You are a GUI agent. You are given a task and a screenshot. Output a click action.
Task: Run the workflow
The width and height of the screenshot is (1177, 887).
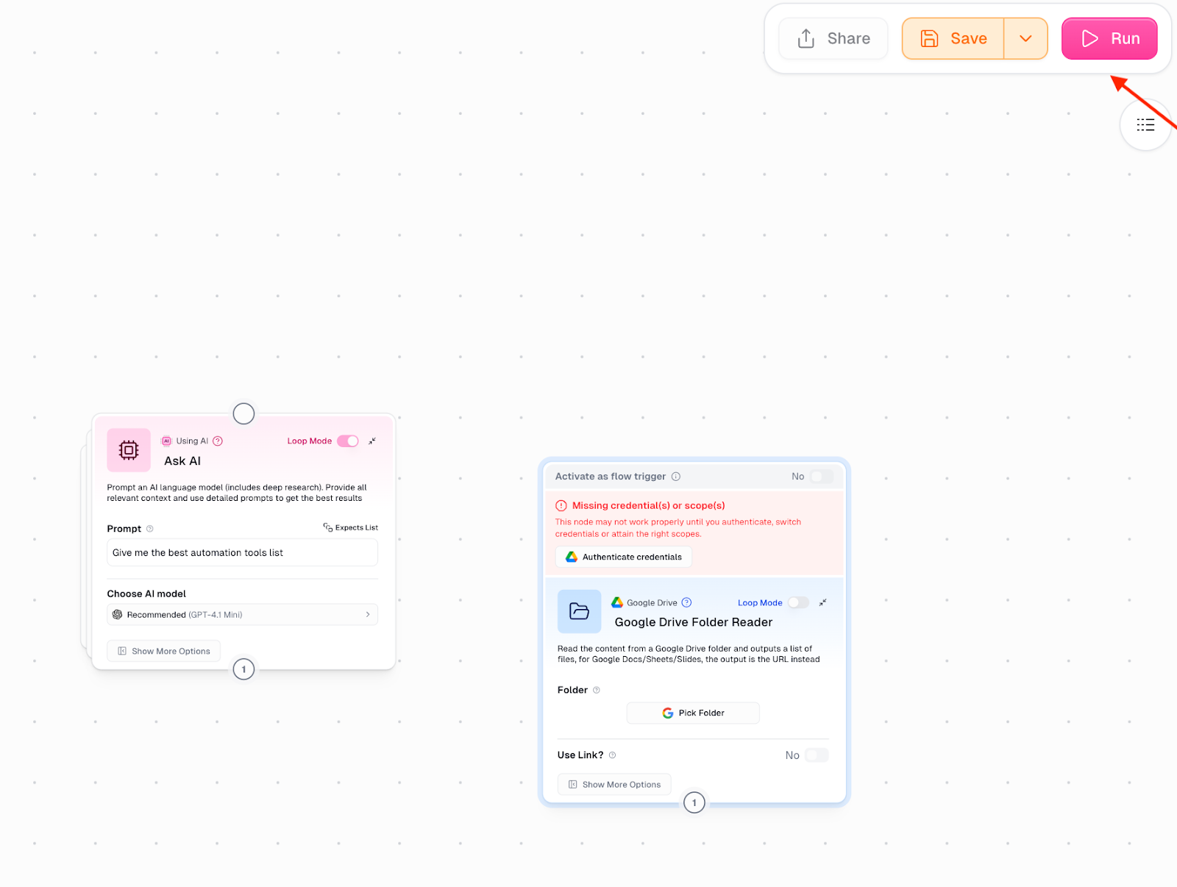coord(1109,38)
